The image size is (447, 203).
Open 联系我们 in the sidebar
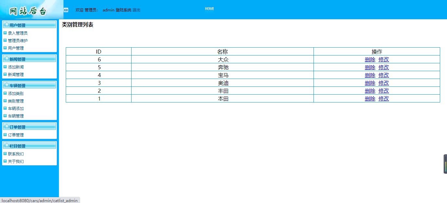pos(16,154)
